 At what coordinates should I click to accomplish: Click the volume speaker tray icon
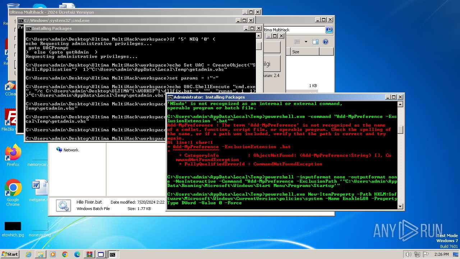409,254
